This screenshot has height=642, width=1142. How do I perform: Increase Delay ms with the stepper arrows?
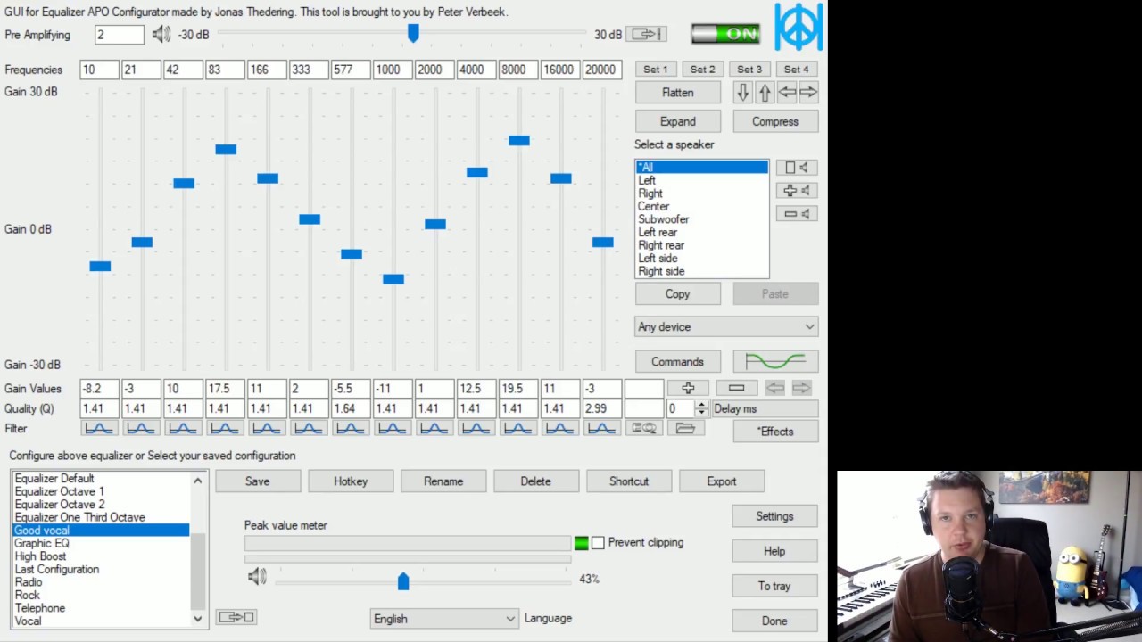[701, 405]
